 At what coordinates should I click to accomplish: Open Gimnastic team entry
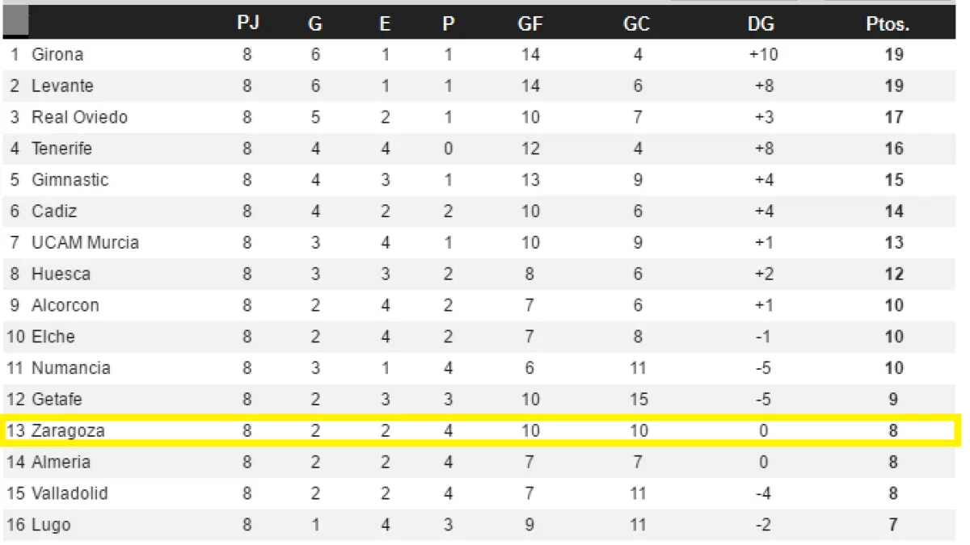click(70, 180)
